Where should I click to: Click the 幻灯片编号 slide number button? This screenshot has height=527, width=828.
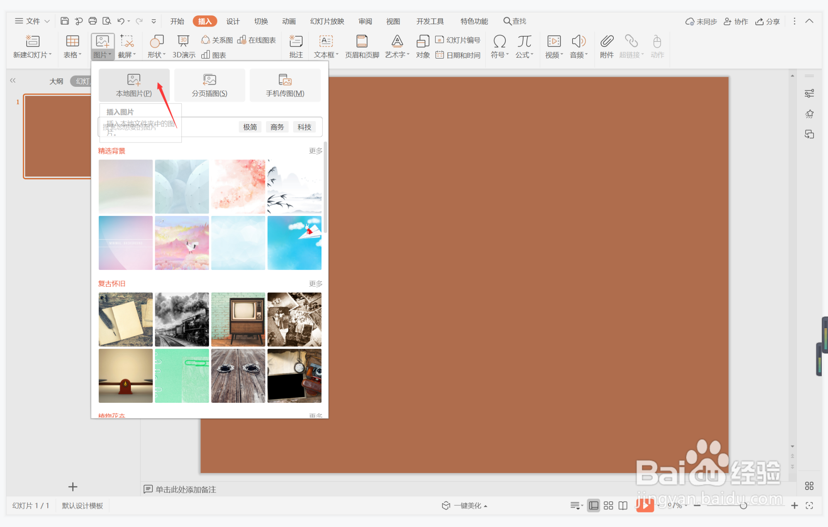click(x=458, y=40)
